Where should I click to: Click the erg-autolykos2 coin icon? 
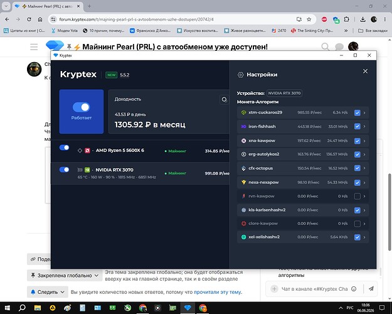pyautogui.click(x=243, y=154)
